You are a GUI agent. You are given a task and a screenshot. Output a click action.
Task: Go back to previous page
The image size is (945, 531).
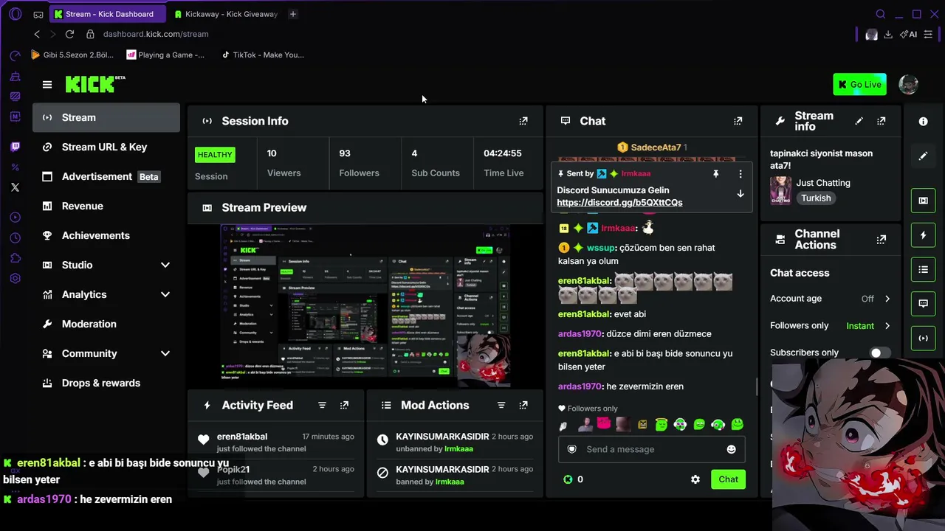[x=37, y=34]
